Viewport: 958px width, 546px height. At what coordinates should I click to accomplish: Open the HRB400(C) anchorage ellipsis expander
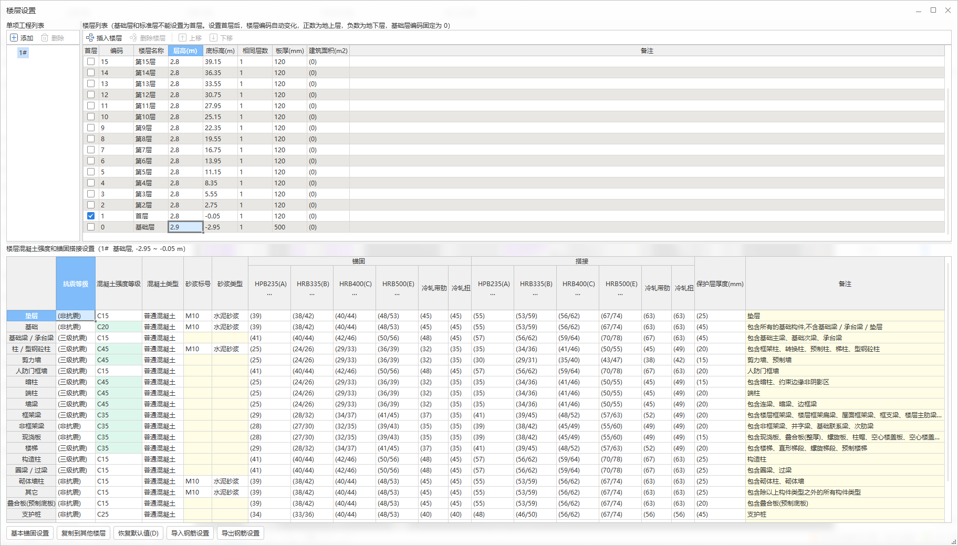[355, 294]
